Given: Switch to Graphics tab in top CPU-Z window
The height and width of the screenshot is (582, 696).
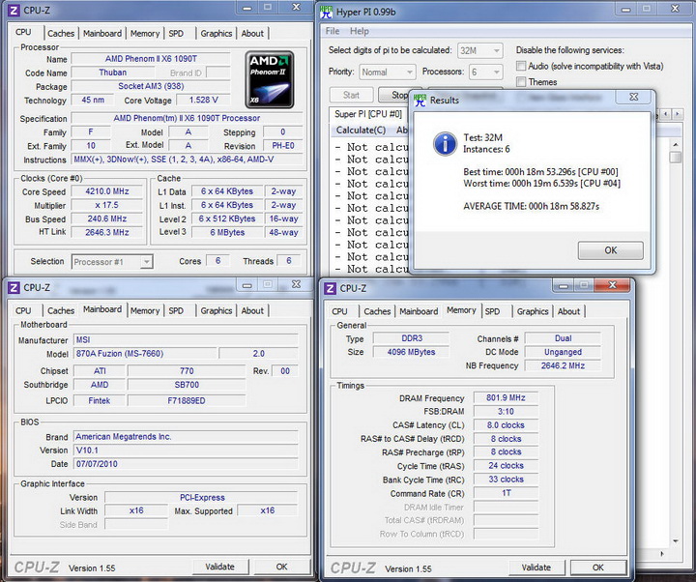Looking at the screenshot, I should [217, 33].
